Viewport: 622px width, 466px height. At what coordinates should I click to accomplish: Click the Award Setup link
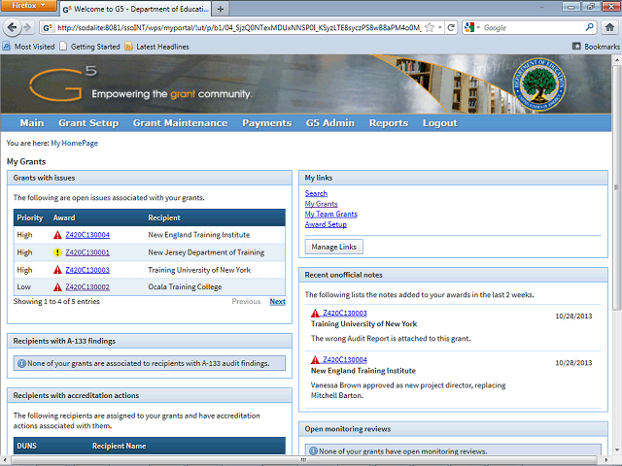(326, 224)
